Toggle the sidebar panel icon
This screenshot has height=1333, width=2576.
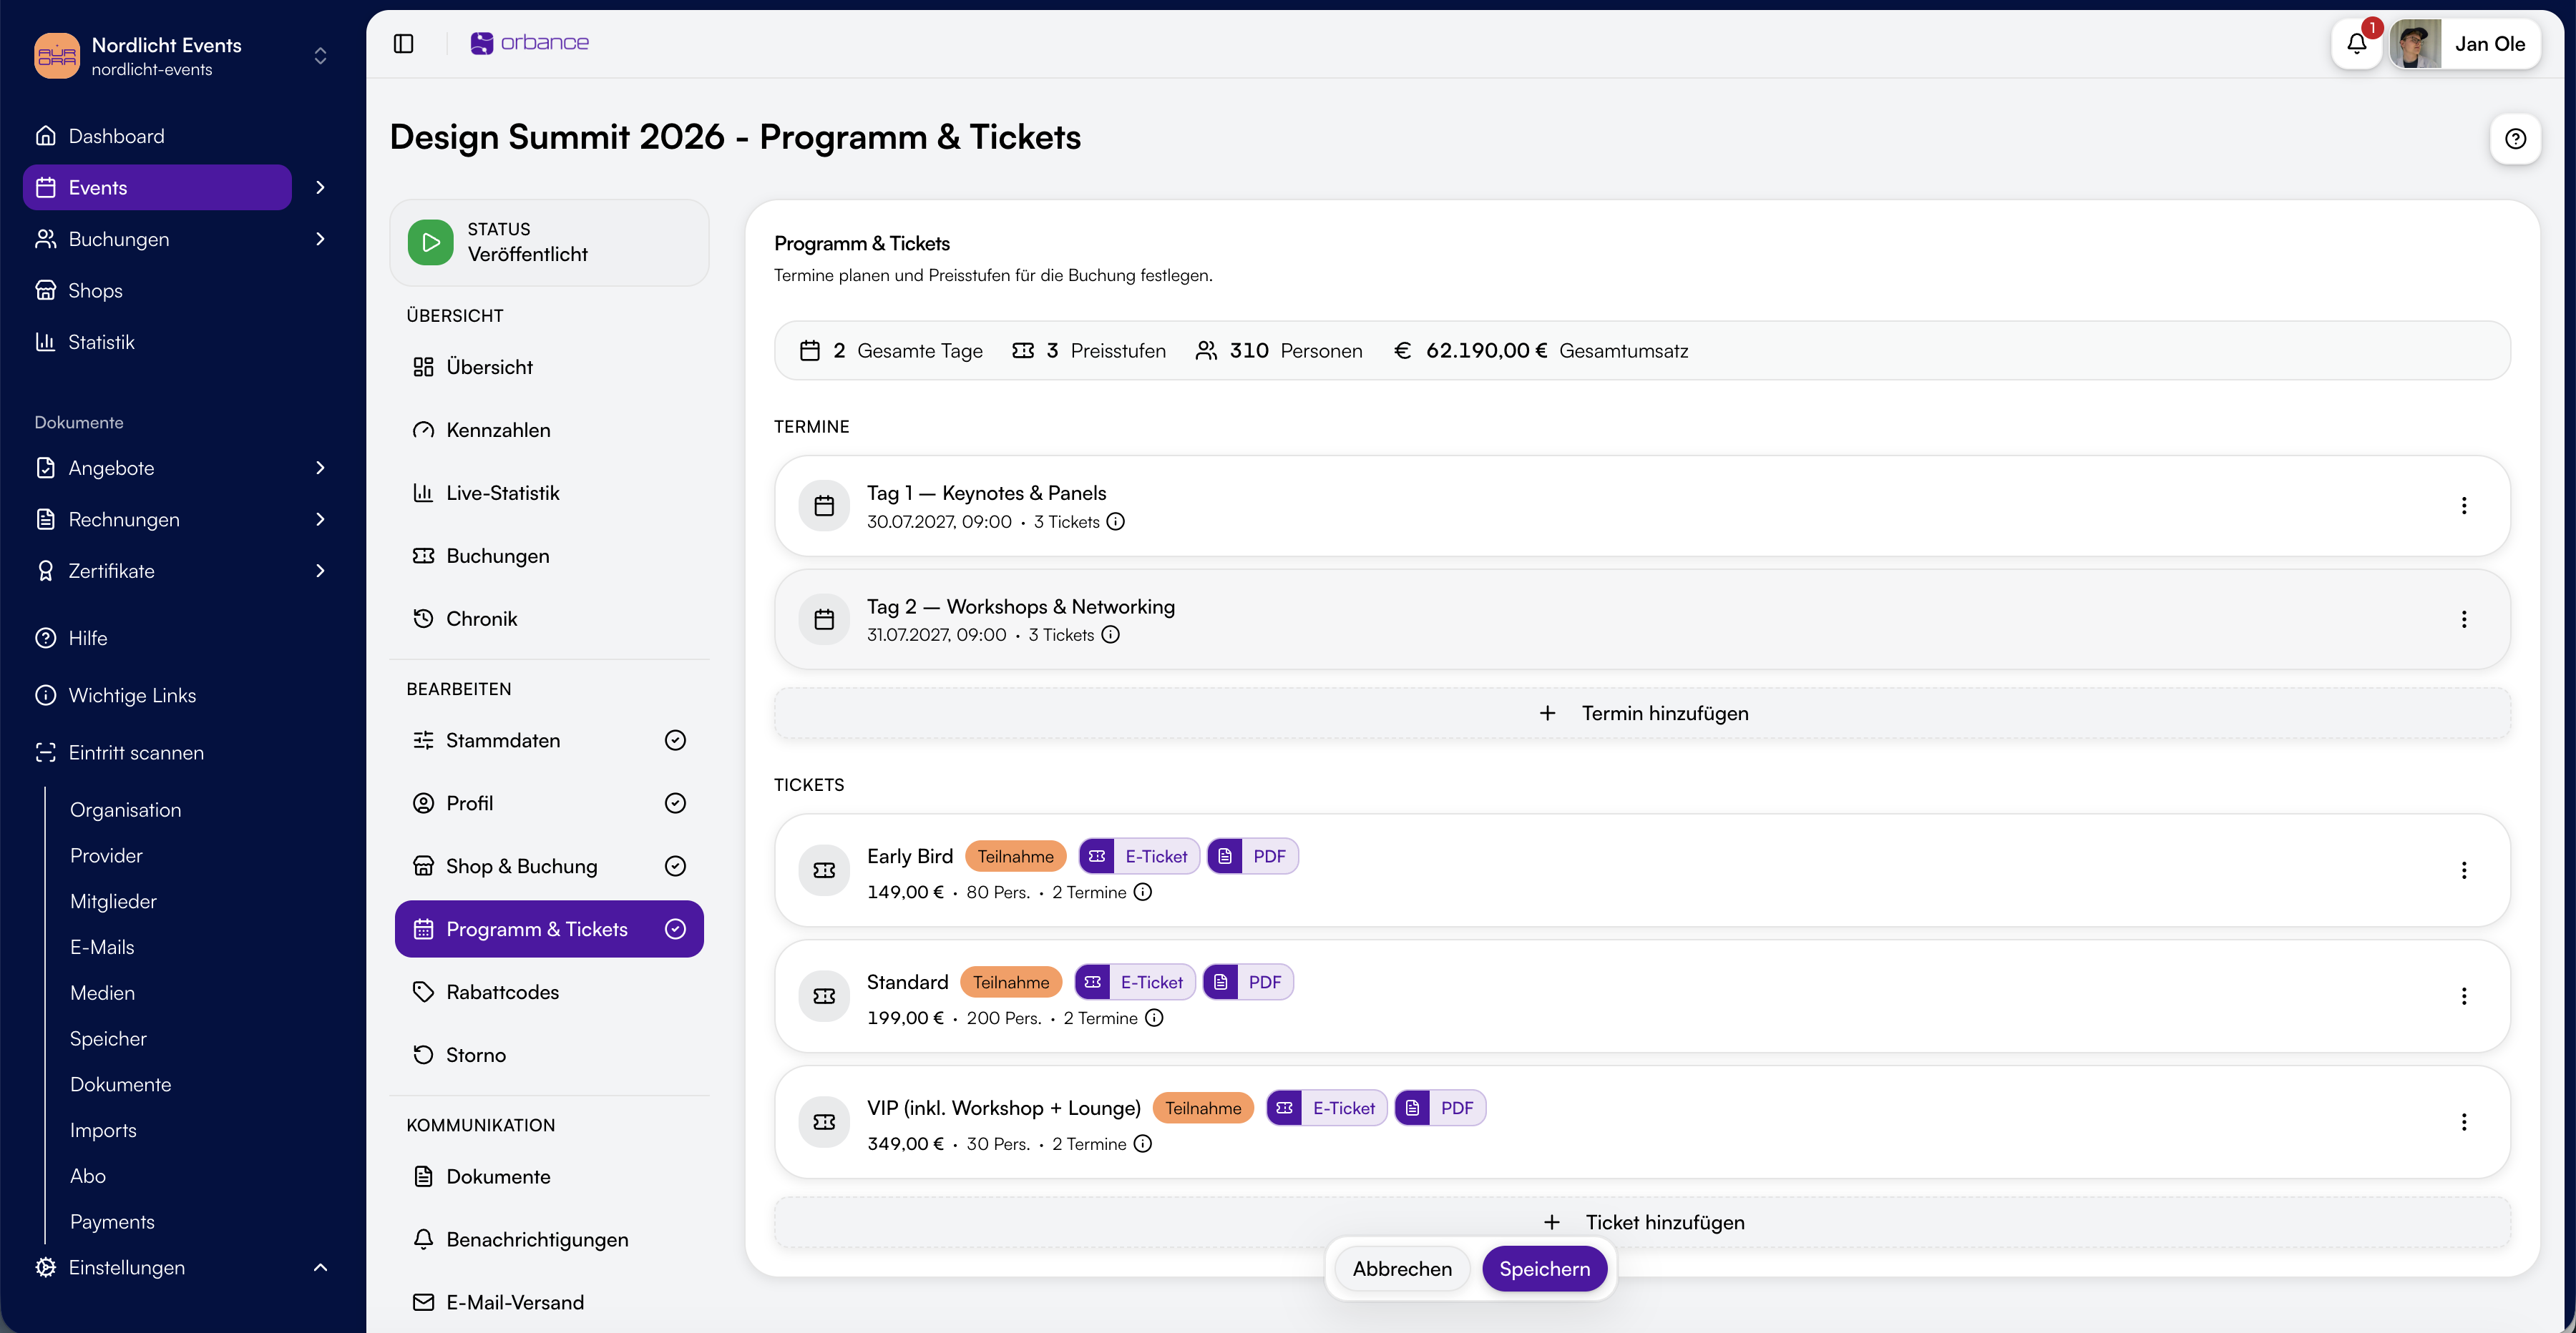pos(403,43)
